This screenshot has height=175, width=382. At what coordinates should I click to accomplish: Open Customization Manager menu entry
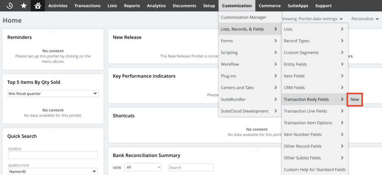[244, 17]
